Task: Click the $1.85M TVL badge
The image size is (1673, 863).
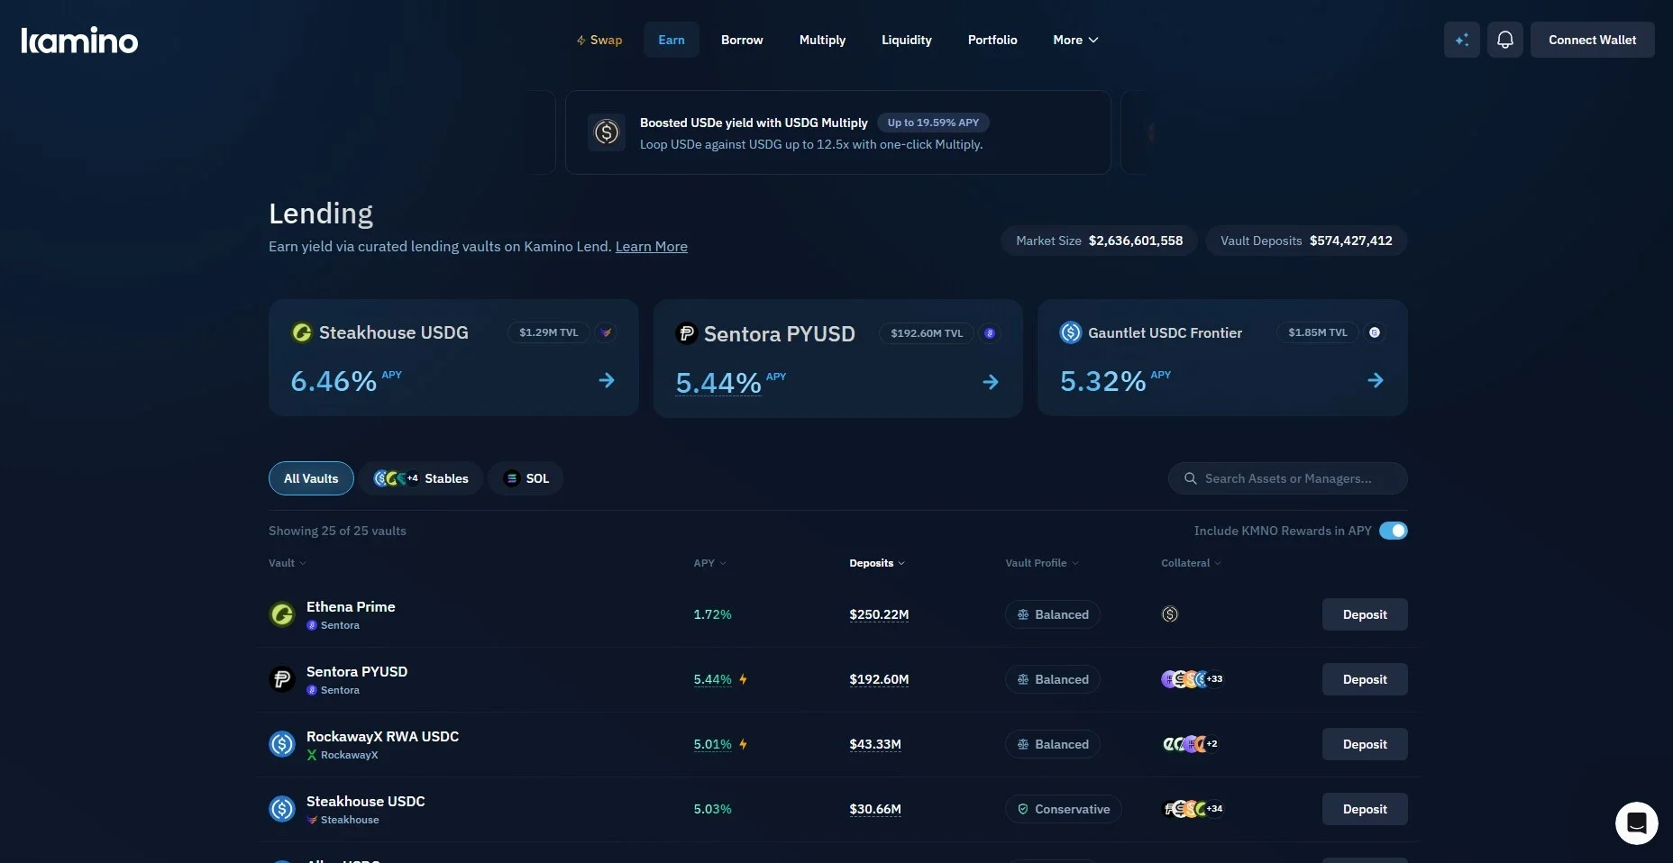Action: (1317, 332)
